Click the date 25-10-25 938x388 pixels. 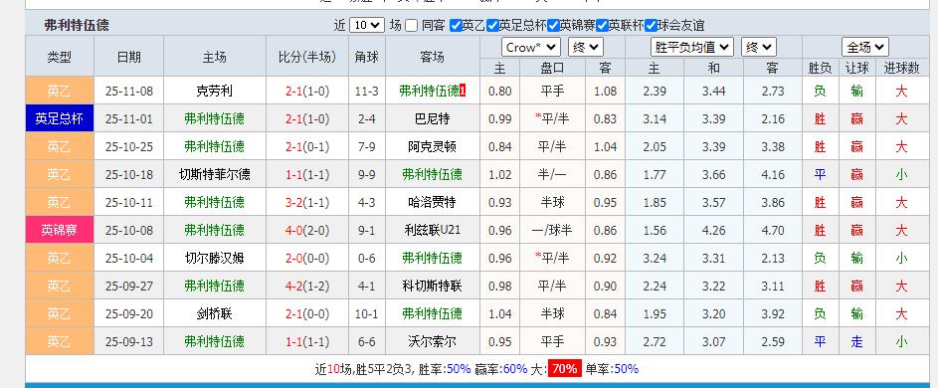(129, 146)
